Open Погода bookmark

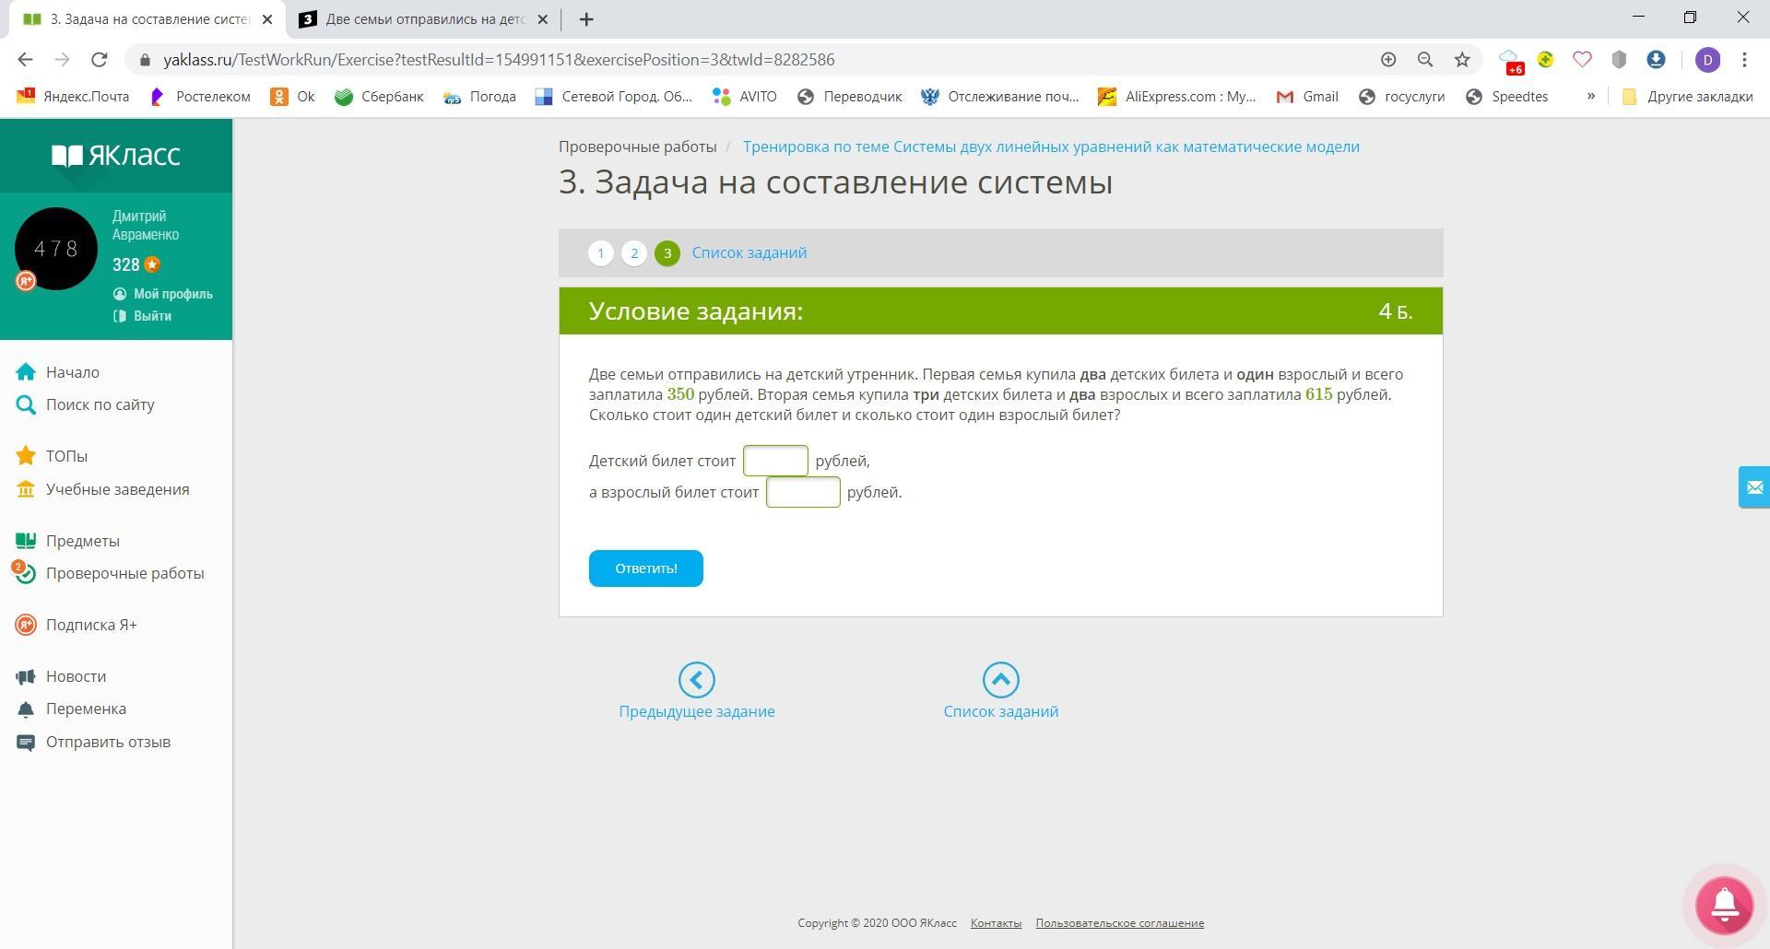pos(479,97)
